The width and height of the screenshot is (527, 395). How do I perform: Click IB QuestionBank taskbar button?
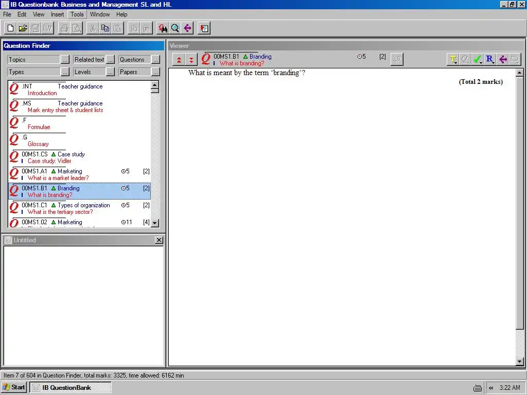tap(70, 387)
